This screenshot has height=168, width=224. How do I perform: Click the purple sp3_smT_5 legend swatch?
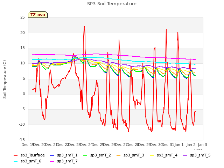pos(185,155)
